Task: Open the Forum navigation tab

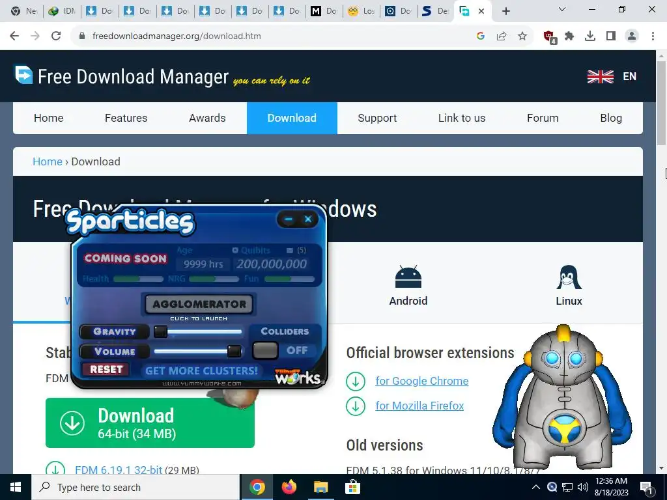Action: pos(543,118)
